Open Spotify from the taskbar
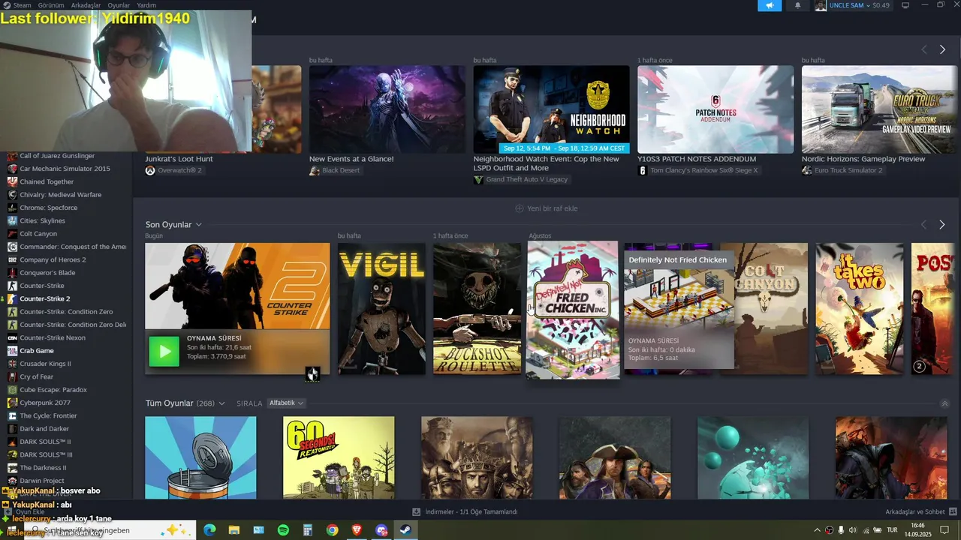Image resolution: width=961 pixels, height=540 pixels. 283,530
